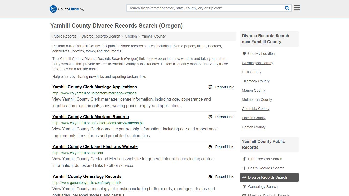
Task: Visit the marriage-licenses URL
Action: pos(94,93)
